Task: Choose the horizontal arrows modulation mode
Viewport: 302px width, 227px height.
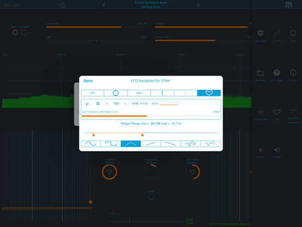Action: pyautogui.click(x=139, y=93)
